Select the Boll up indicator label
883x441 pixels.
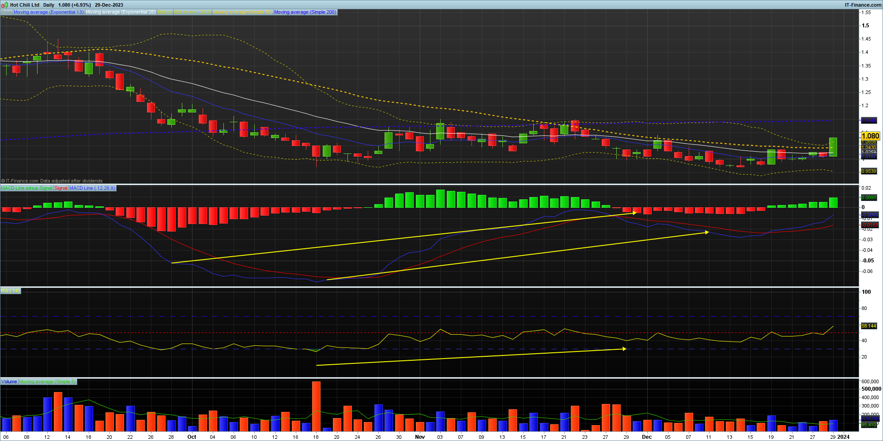(x=165, y=12)
